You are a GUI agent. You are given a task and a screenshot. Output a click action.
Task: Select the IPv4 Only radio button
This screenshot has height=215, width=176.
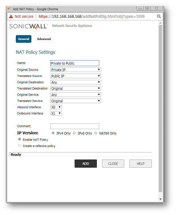(53, 133)
